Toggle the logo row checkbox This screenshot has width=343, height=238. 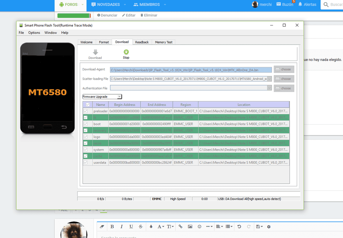[x=85, y=137]
